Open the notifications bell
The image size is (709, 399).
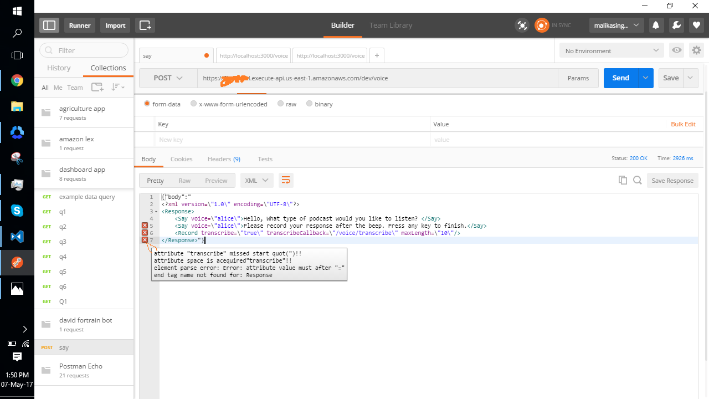pos(656,25)
